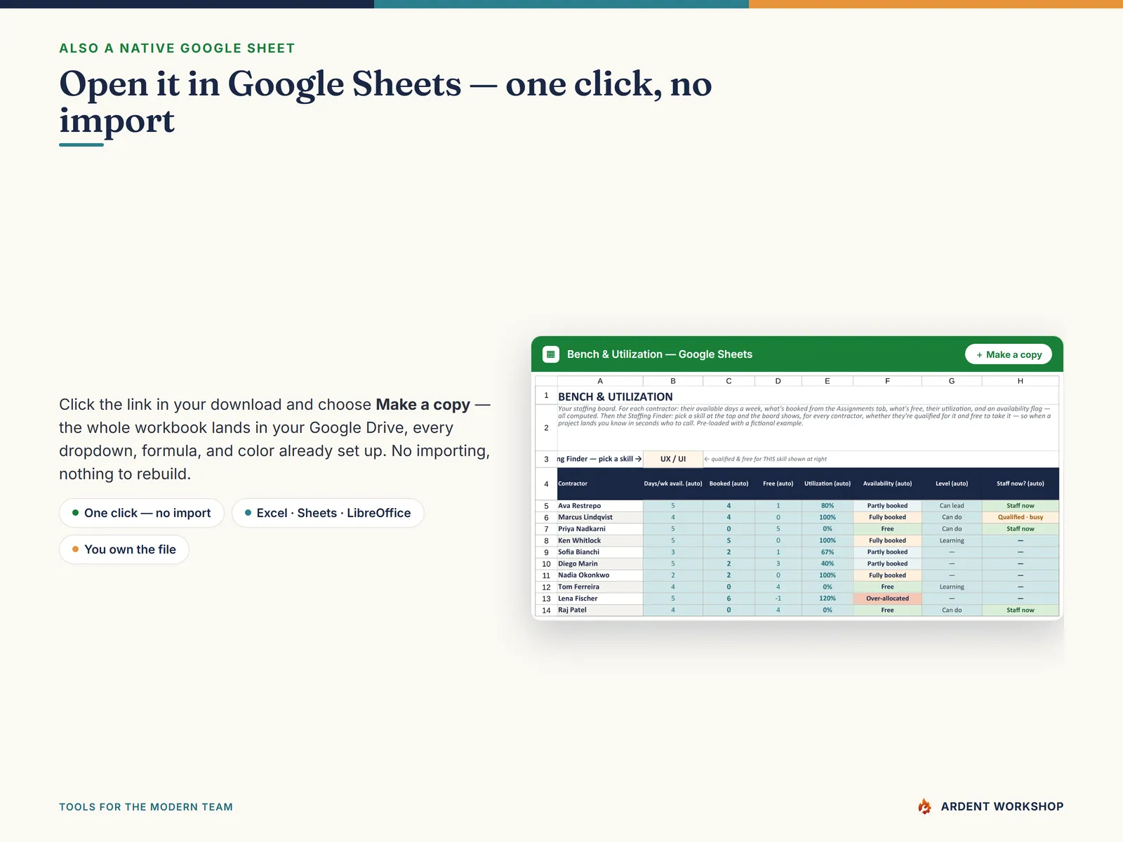Image resolution: width=1123 pixels, height=842 pixels.
Task: Click the "Level (auto)" header cell
Action: (x=952, y=483)
